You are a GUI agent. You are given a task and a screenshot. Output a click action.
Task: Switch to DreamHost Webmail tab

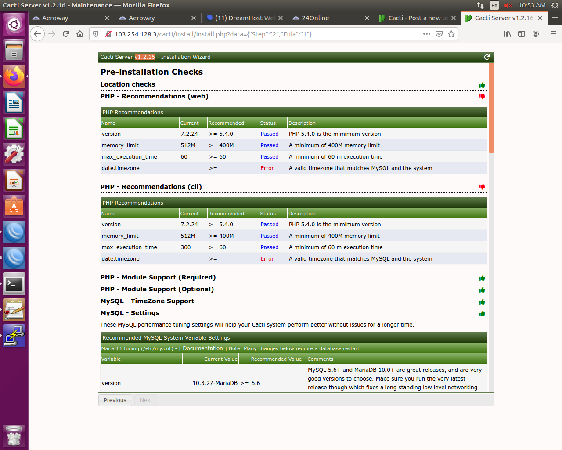245,18
